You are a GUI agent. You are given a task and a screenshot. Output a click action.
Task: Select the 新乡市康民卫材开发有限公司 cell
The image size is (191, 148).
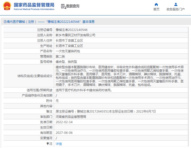[x=121, y=35]
